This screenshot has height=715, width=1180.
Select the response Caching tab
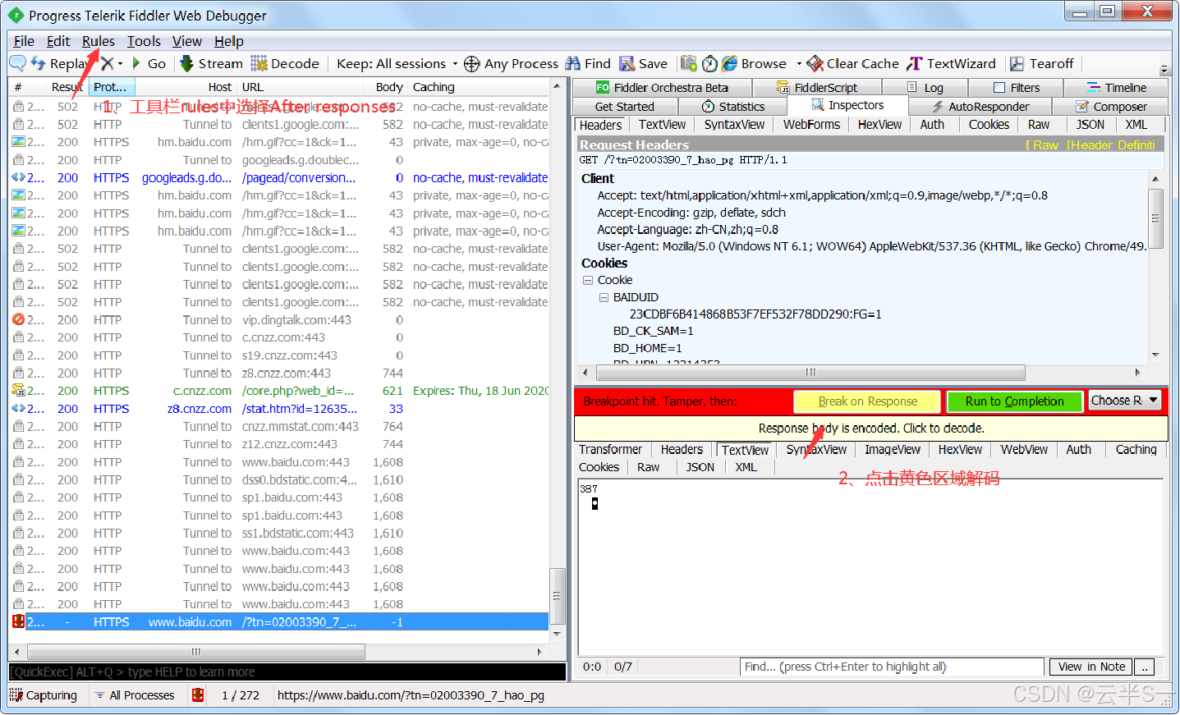1136,450
